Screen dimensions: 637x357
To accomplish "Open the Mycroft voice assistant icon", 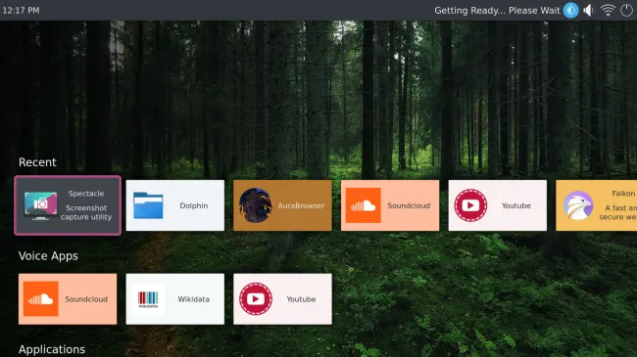I will [570, 10].
